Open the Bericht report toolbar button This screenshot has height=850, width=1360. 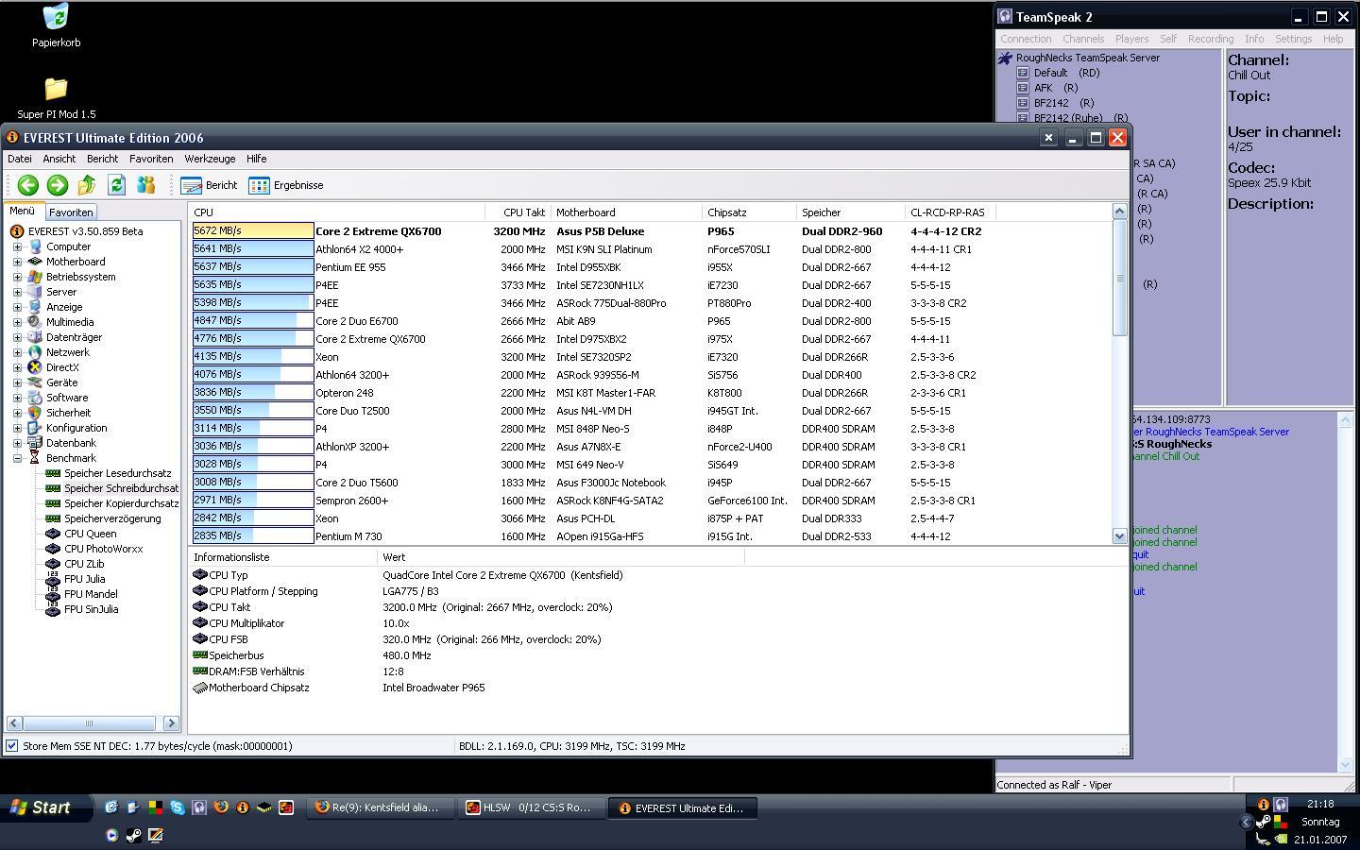209,185
